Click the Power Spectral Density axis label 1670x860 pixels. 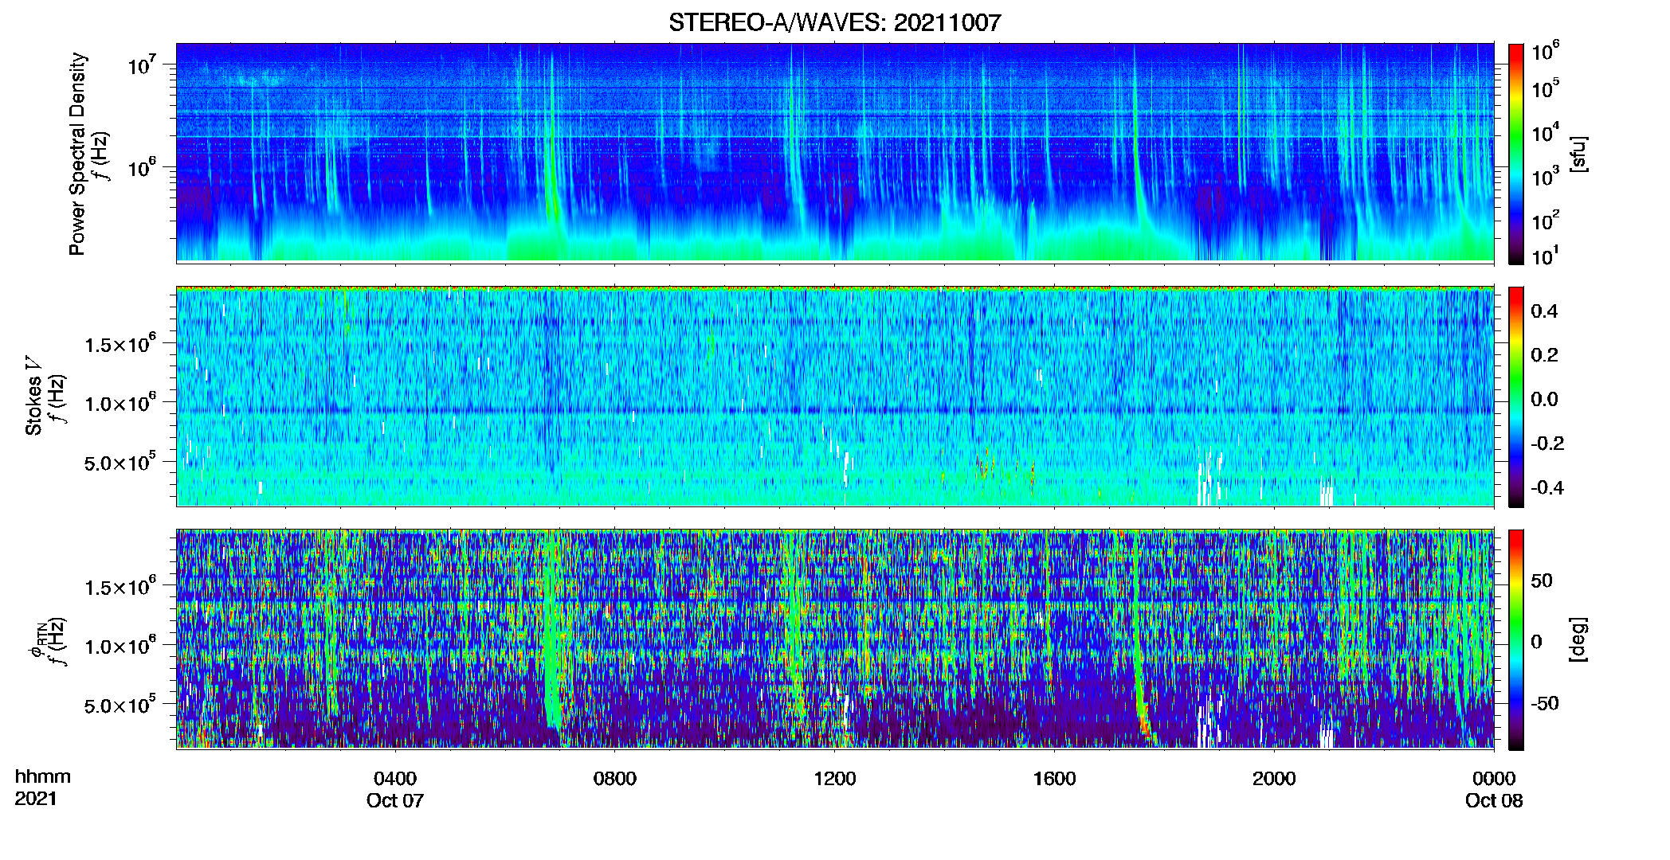click(78, 154)
